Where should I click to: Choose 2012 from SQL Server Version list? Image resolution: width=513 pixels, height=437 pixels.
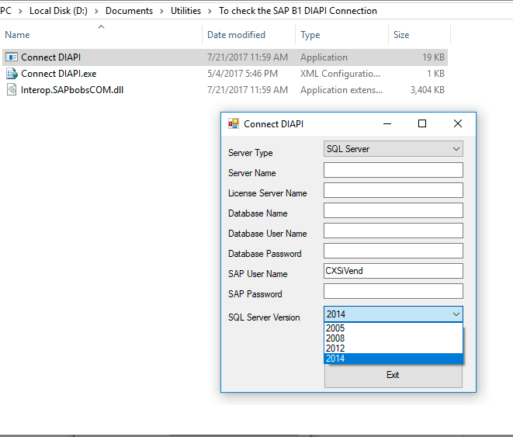coord(393,349)
